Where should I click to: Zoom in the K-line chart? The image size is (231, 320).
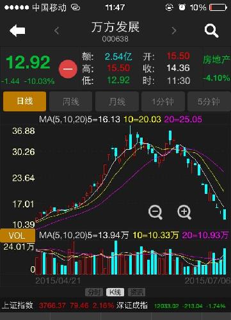[184, 212]
